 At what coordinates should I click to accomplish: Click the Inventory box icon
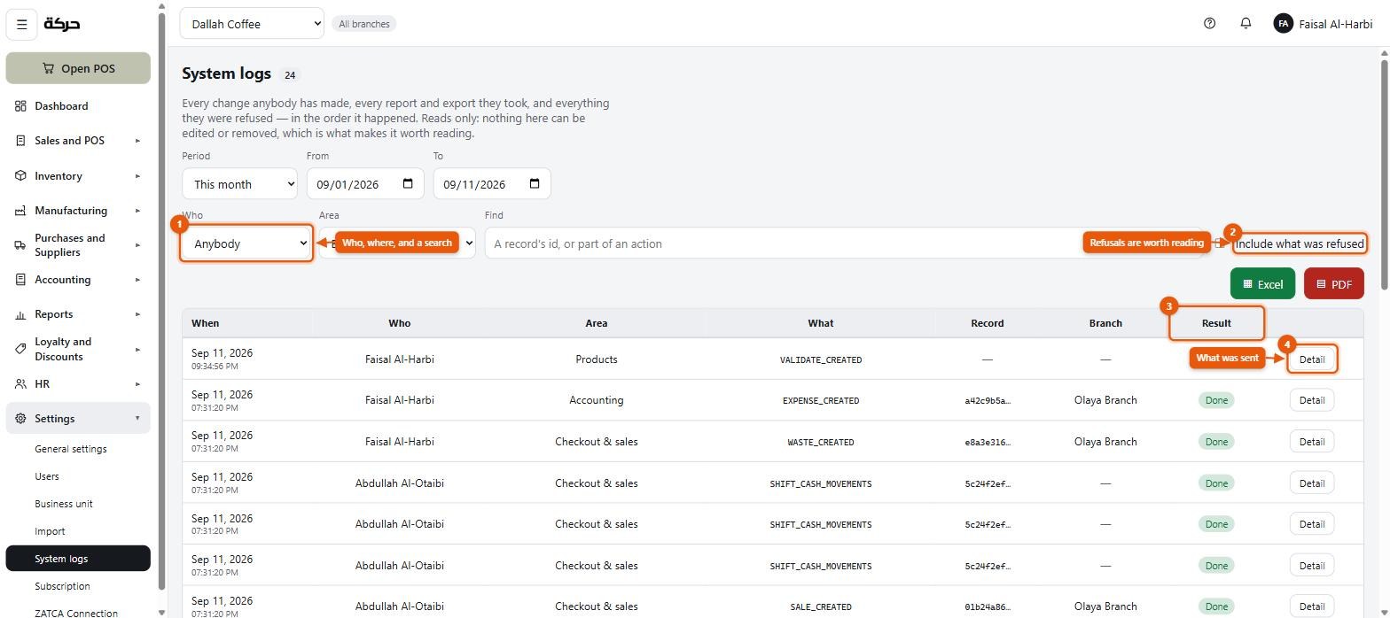point(20,176)
